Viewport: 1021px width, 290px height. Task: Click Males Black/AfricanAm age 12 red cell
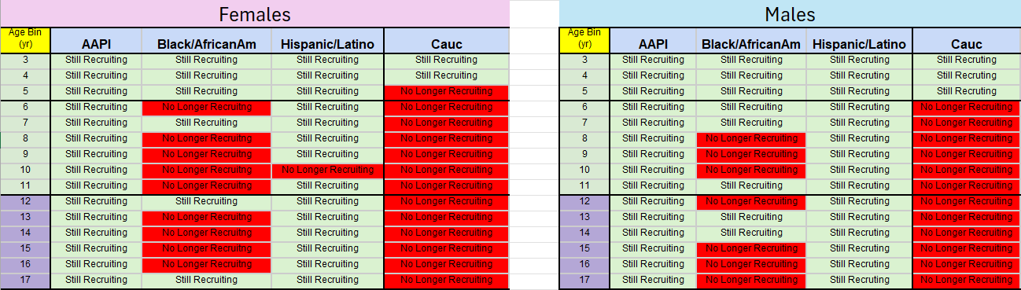(x=751, y=202)
